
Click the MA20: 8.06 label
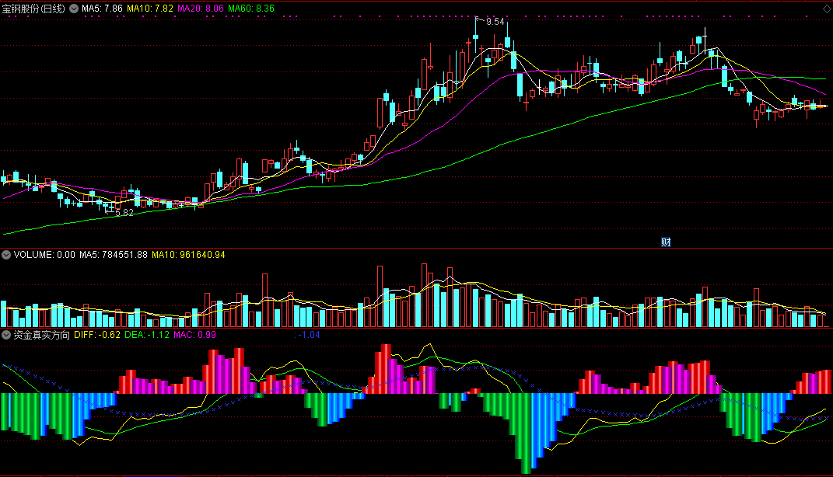coord(201,9)
